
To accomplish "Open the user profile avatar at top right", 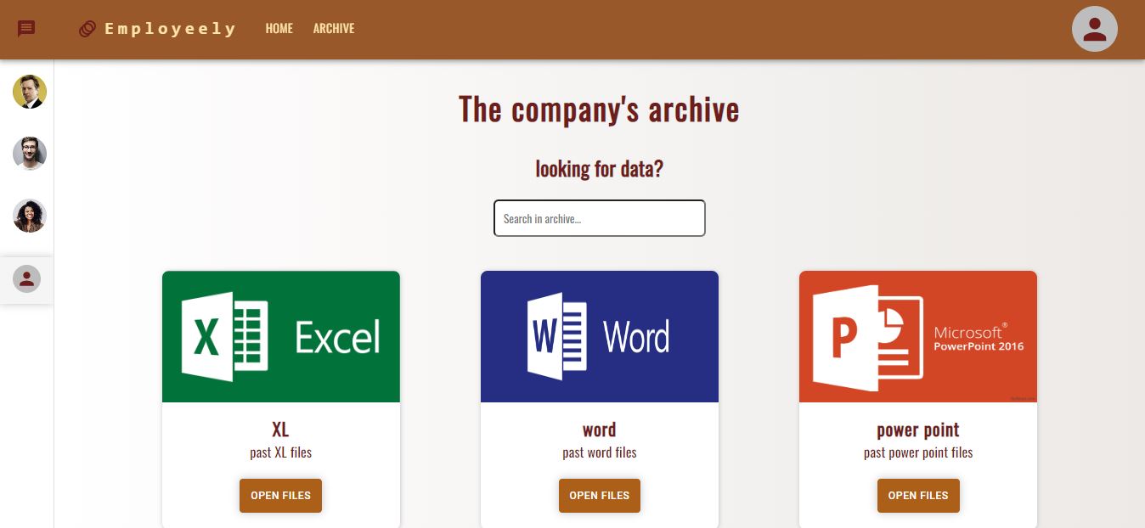I will point(1095,29).
